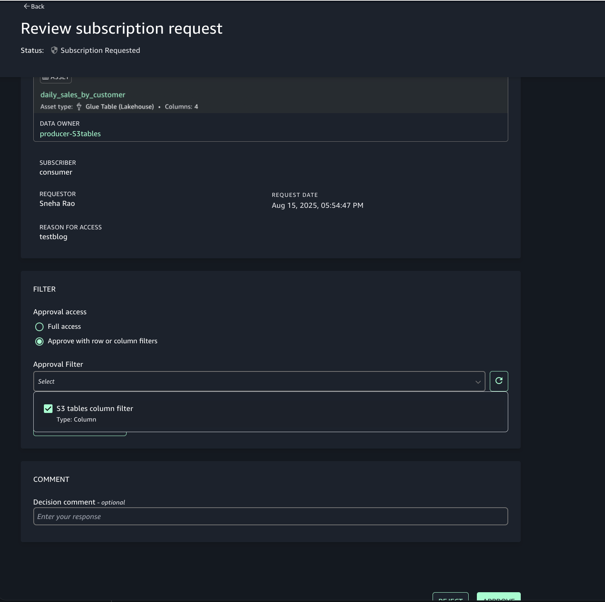Viewport: 605px width, 602px height.
Task: Click the Aug 15, 2025 request date
Action: click(x=317, y=205)
